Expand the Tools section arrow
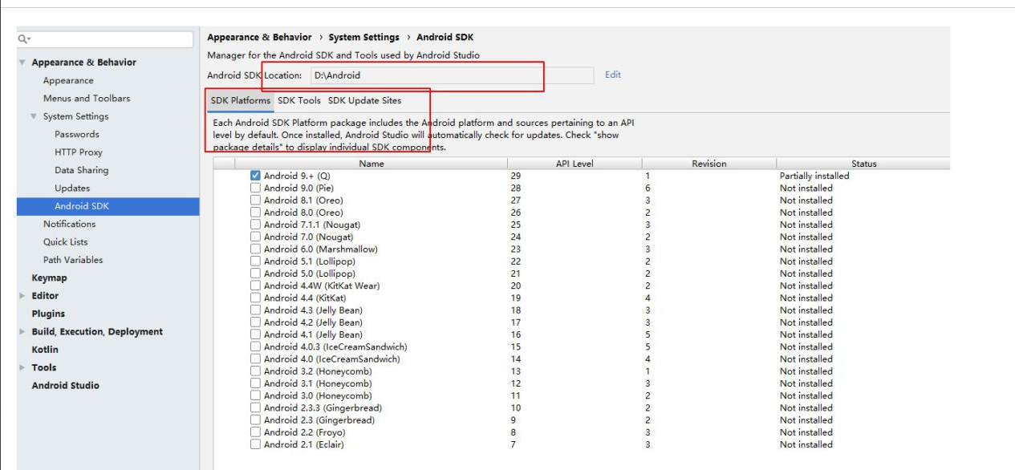 click(22, 367)
